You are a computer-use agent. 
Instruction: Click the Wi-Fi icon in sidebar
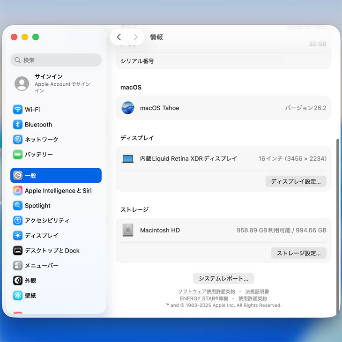click(x=18, y=110)
